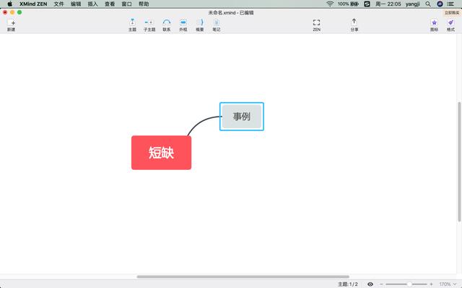Add a boundary with 外框 tool
462x288 pixels.
[183, 25]
